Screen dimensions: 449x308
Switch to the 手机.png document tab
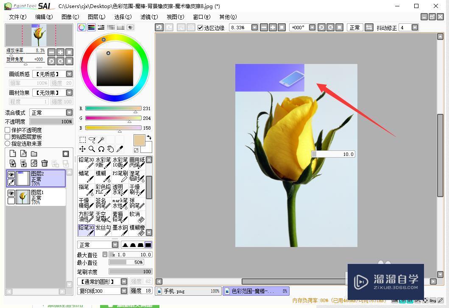pos(188,291)
